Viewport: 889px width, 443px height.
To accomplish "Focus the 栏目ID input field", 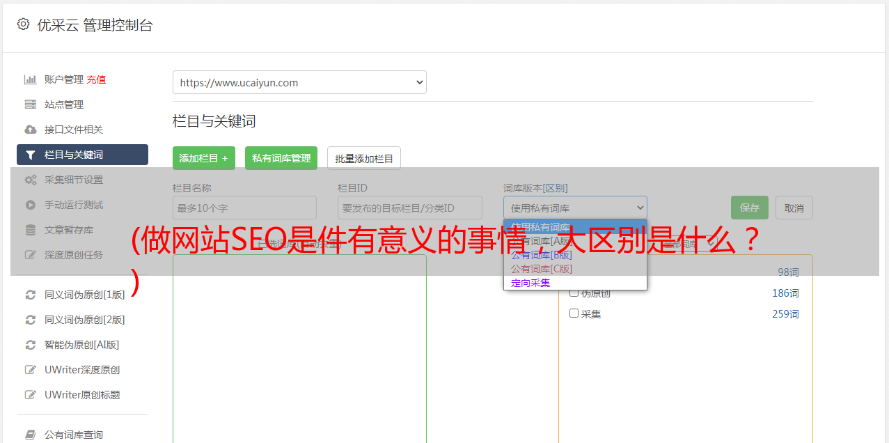I will click(x=410, y=208).
